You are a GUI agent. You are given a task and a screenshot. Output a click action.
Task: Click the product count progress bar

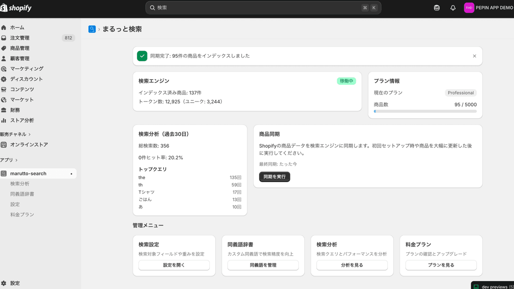(x=425, y=111)
